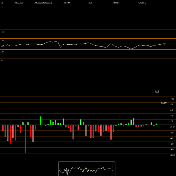Click the ') QRFT' ticker label
Screen dimensions: 176x176
[x=117, y=3]
